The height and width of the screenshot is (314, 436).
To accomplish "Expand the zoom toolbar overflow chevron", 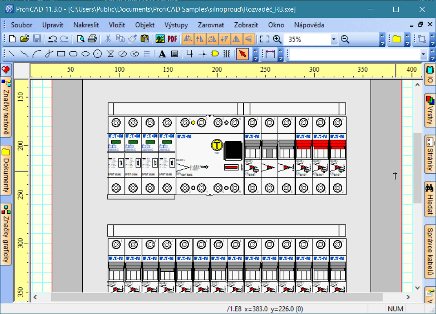I will (382, 40).
